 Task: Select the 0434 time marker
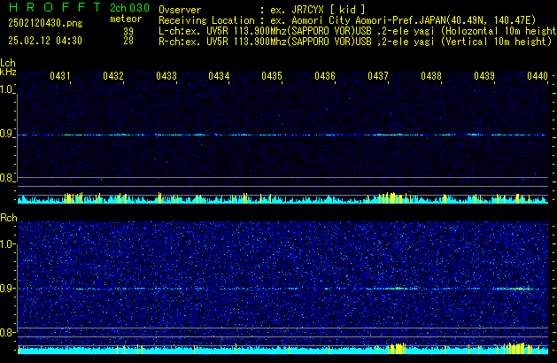[x=219, y=76]
